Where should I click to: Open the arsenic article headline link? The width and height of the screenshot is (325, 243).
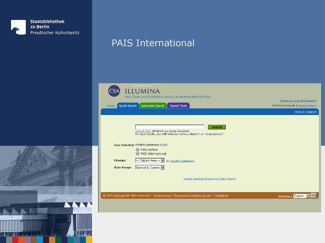pos(168,97)
